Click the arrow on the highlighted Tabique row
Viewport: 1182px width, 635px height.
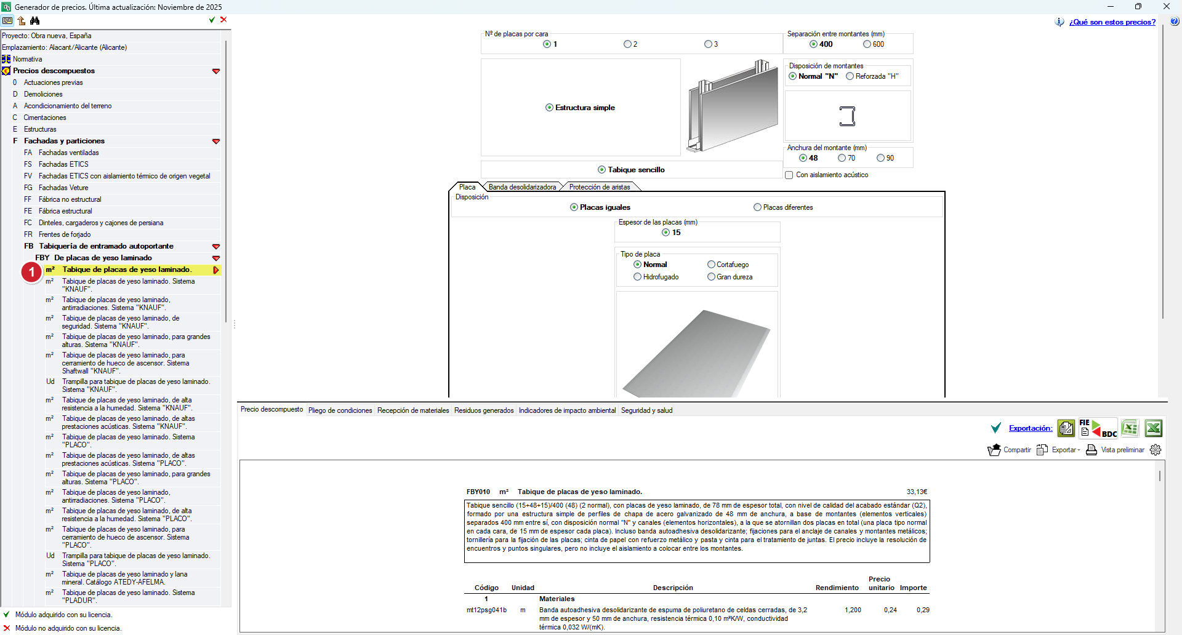[x=216, y=270]
